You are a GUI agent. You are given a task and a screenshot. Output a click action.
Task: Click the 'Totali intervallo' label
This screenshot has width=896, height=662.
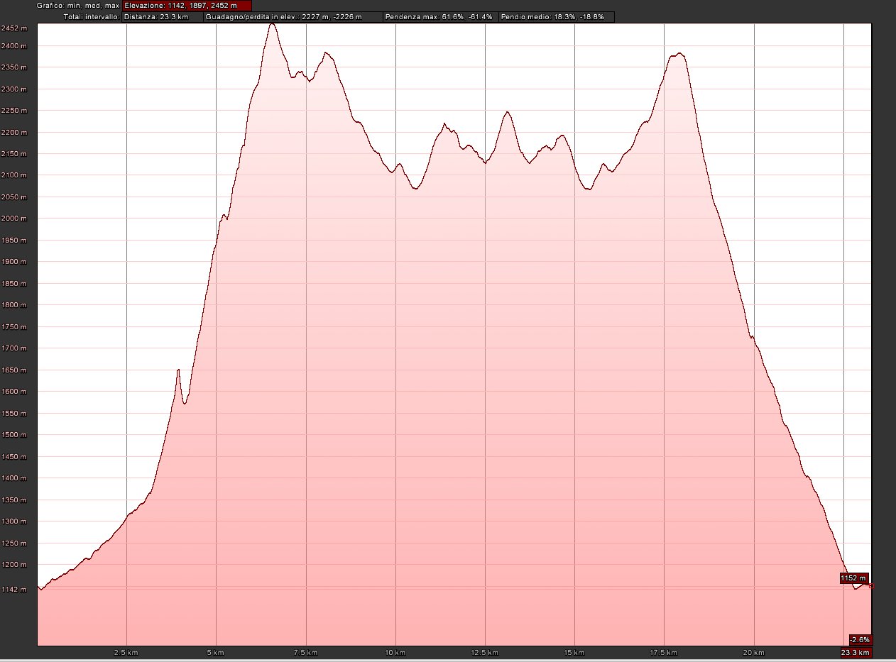92,16
